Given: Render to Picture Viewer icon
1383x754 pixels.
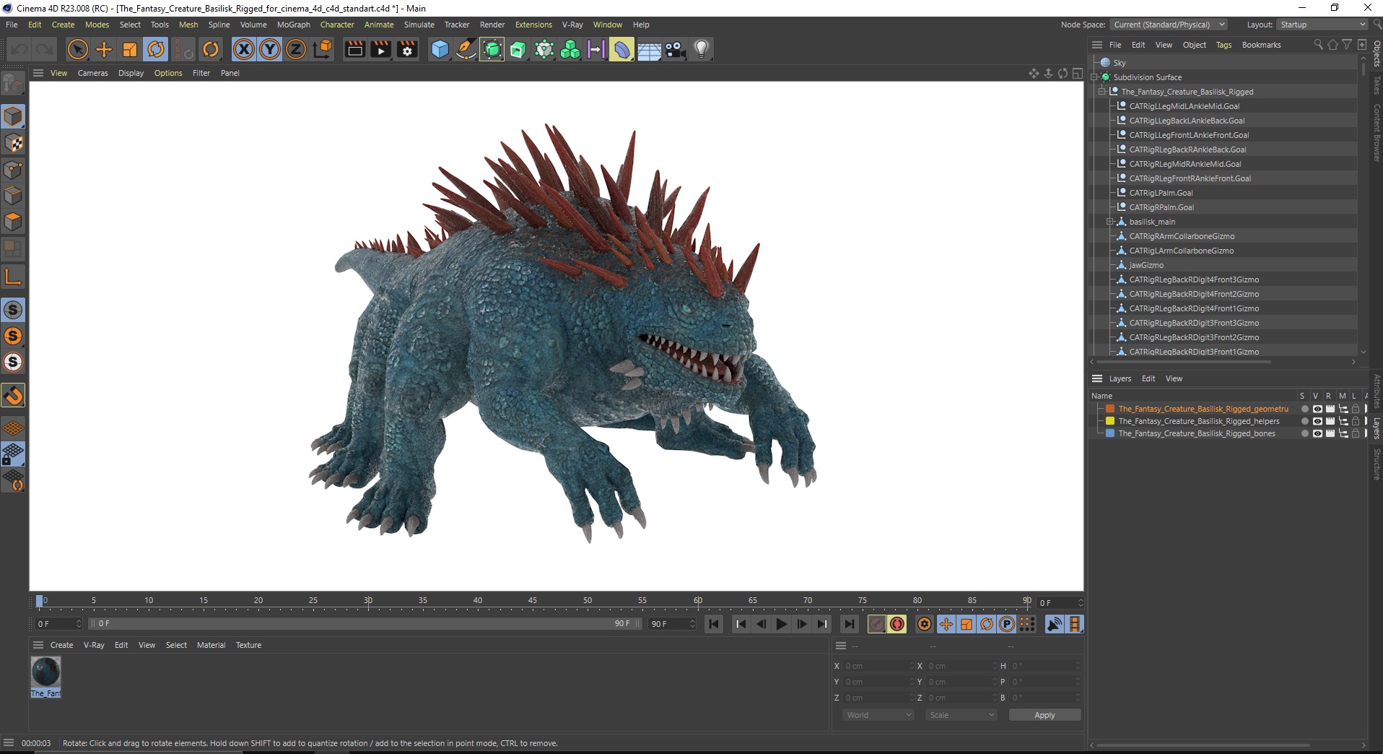Looking at the screenshot, I should pyautogui.click(x=380, y=49).
